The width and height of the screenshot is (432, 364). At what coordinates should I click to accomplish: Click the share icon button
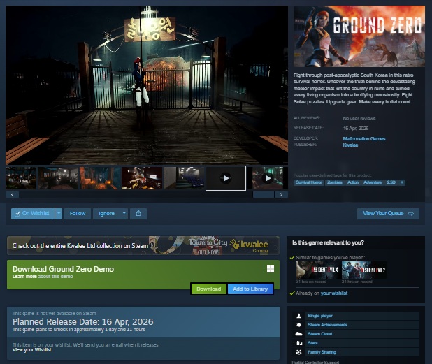[138, 214]
